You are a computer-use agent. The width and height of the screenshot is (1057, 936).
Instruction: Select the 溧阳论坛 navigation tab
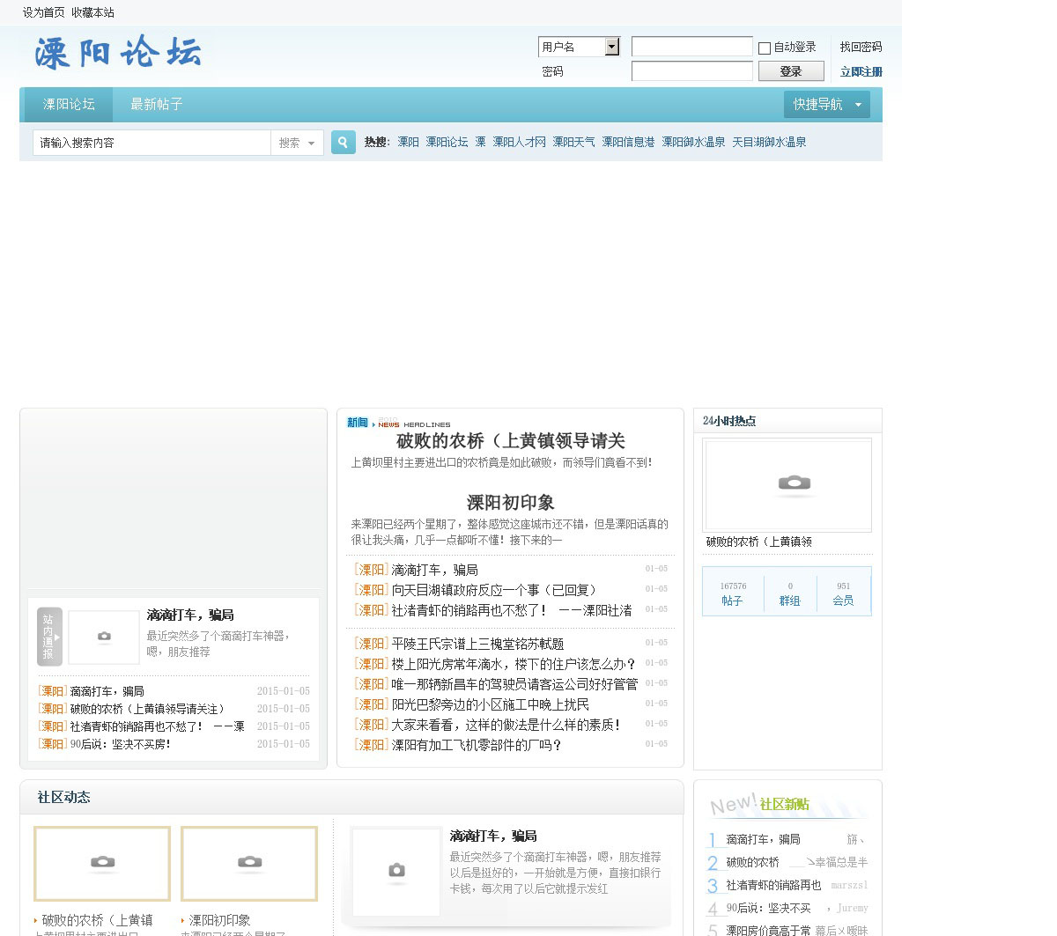coord(69,105)
